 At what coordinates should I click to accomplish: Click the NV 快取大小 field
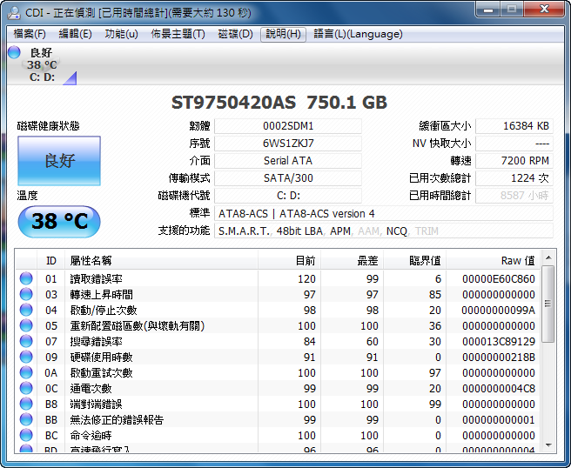tap(514, 144)
